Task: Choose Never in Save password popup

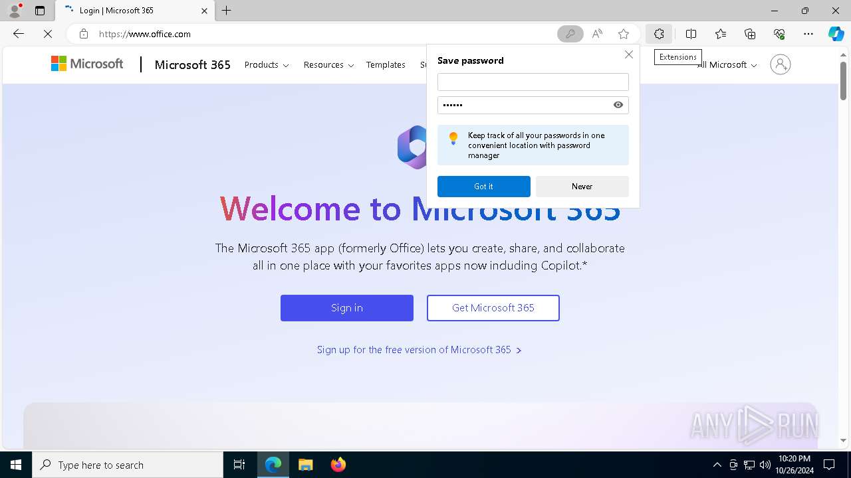Action: tap(582, 187)
